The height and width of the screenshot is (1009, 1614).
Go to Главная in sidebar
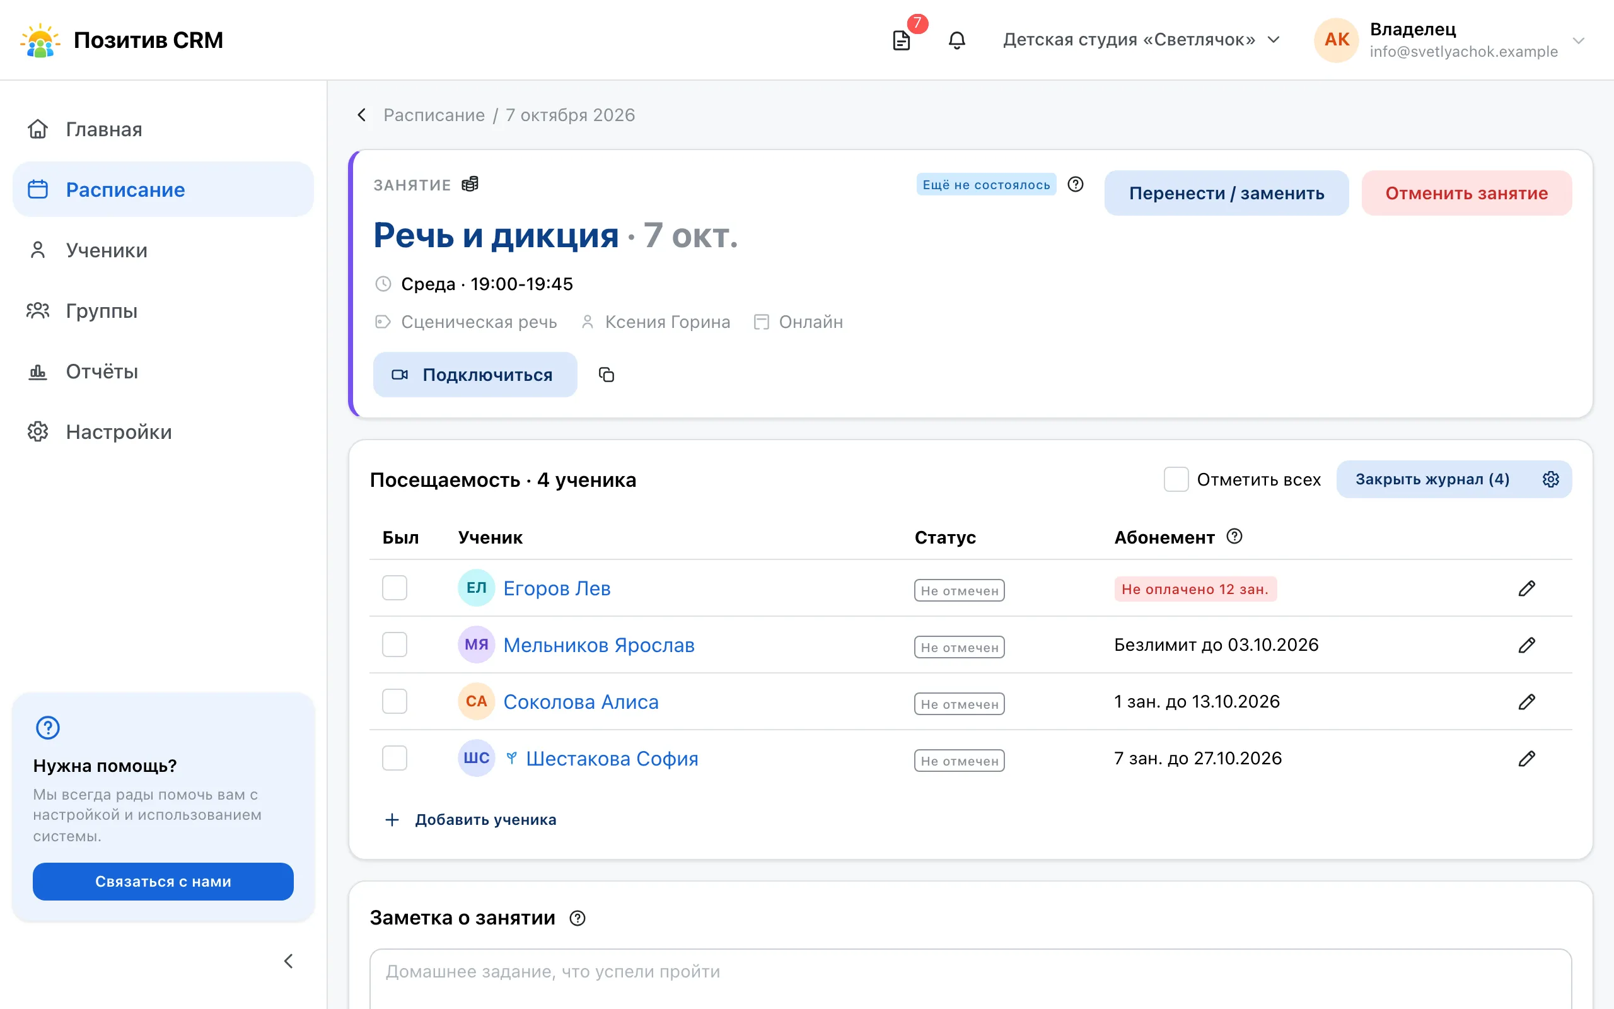pyautogui.click(x=163, y=129)
